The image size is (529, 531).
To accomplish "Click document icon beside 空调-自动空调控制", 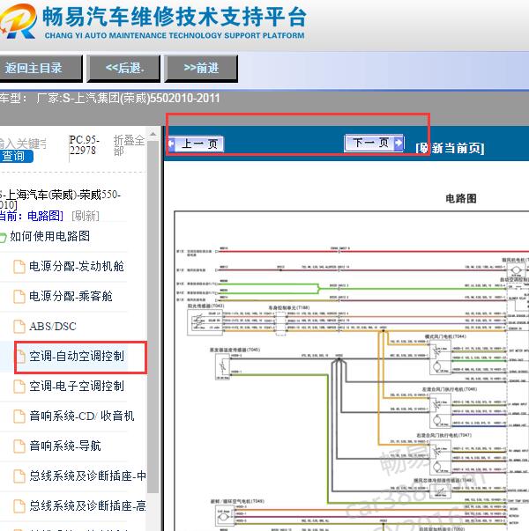I will (20, 357).
